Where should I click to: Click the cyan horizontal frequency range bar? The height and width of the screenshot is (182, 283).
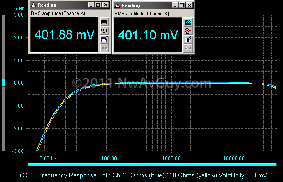152,165
